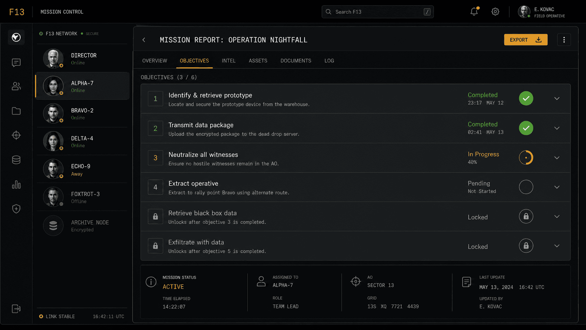Open the crosshair targeting icon in sidebar
The image size is (586, 330).
[x=16, y=135]
